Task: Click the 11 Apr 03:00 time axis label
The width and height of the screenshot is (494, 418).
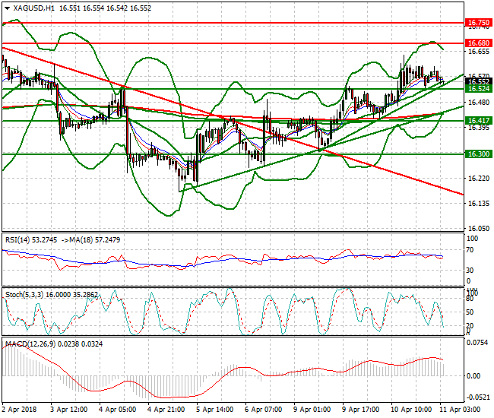Action: 460,410
